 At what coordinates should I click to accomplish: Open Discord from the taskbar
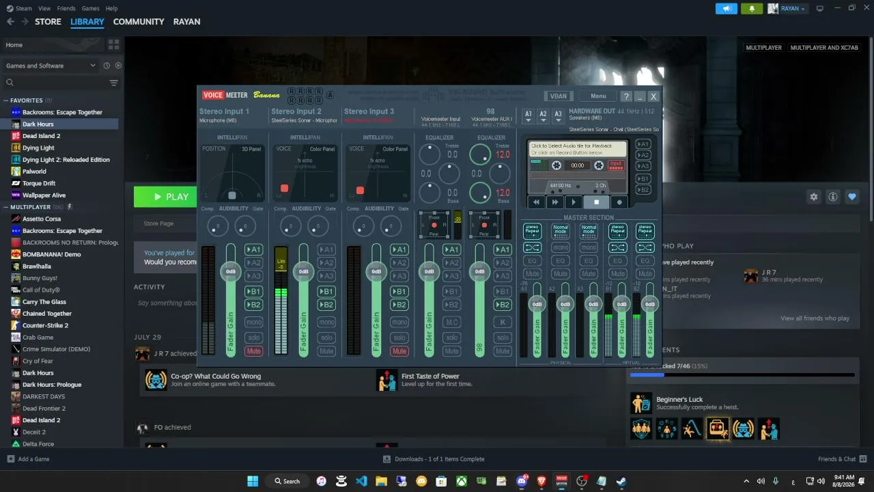point(523,481)
